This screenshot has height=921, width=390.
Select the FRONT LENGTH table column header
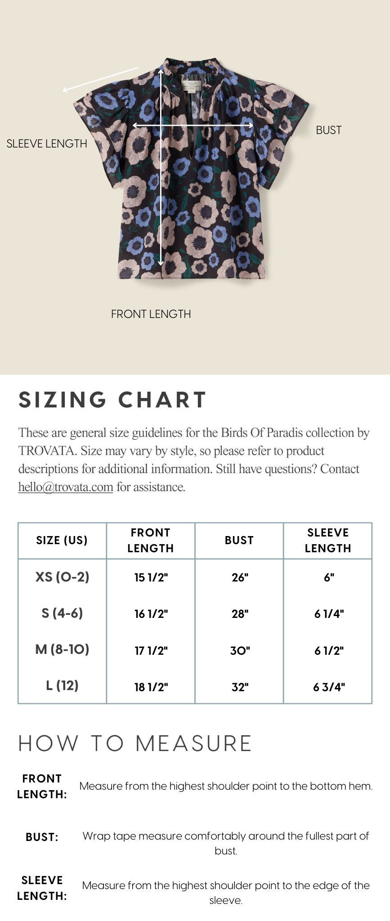point(151,540)
